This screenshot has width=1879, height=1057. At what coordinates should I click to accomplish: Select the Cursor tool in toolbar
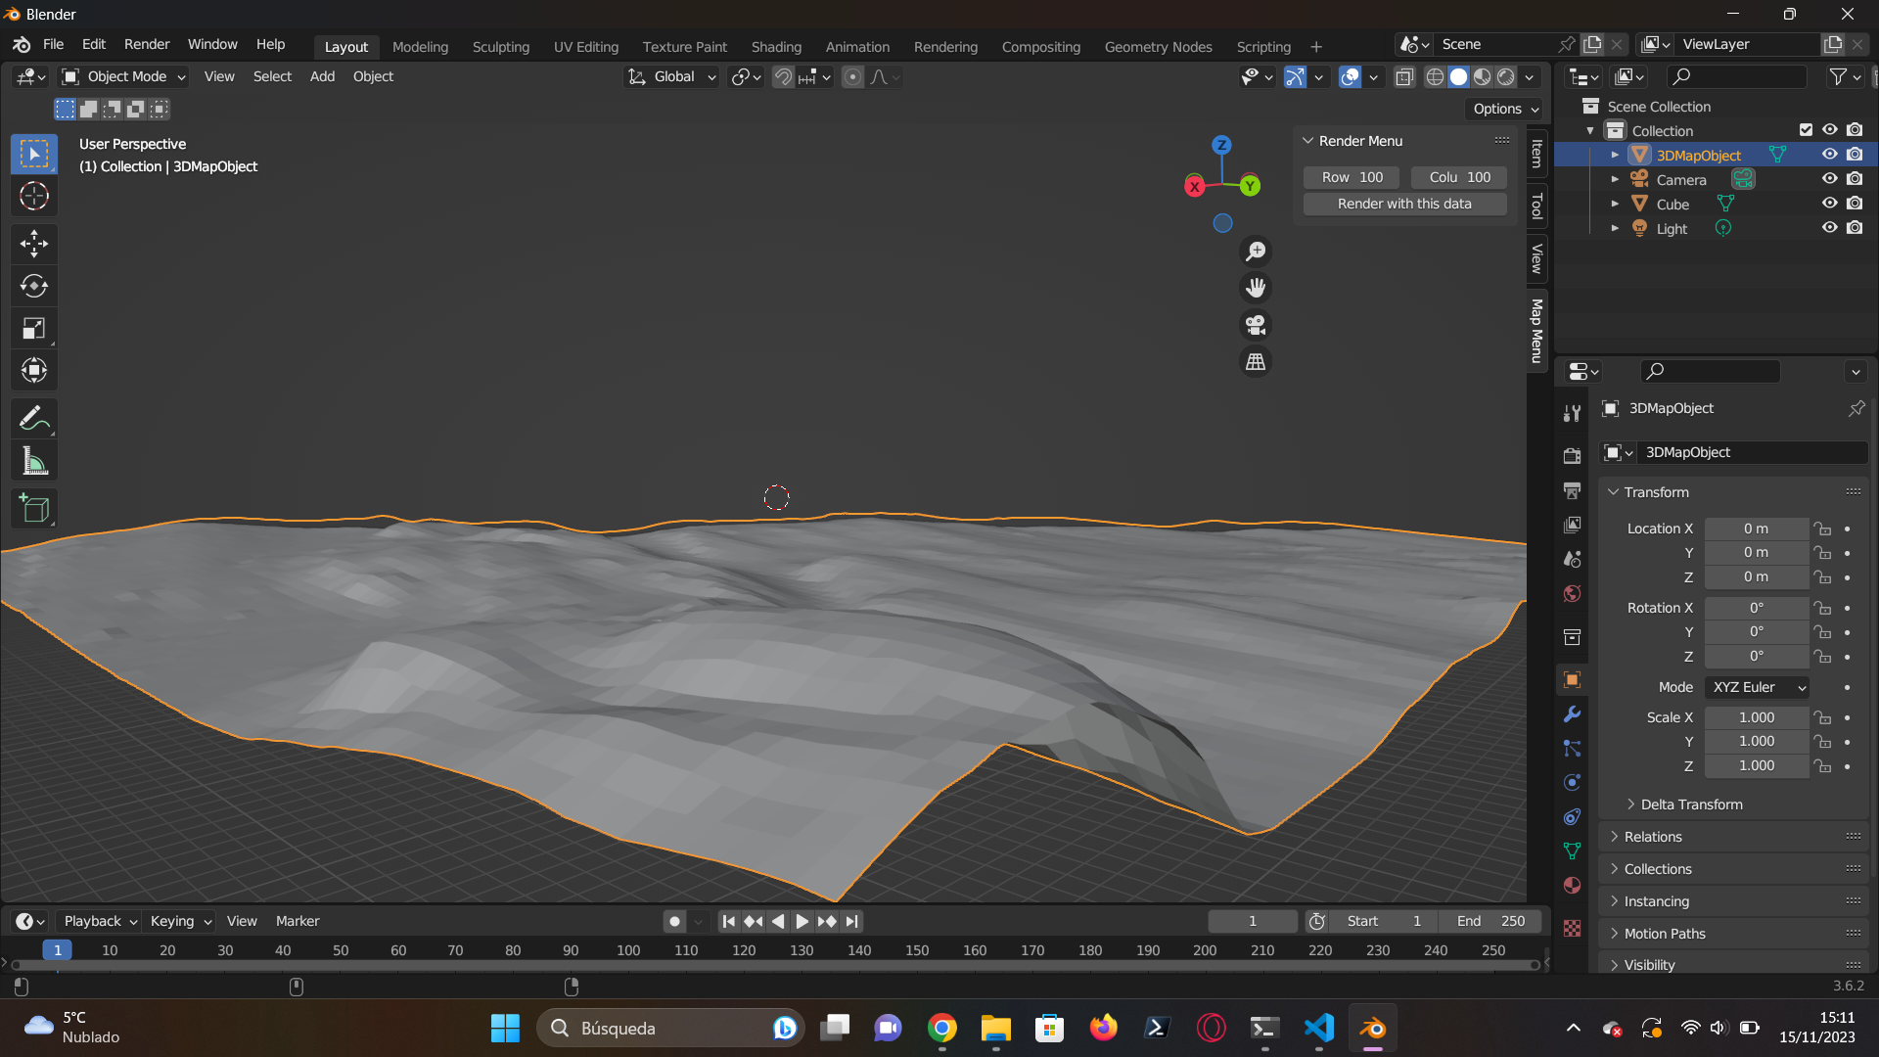click(x=34, y=197)
